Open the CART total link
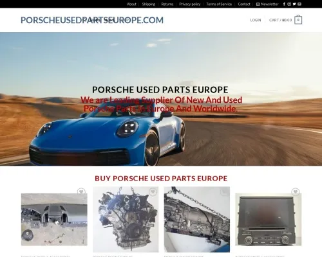The image size is (322, 257). pos(280,20)
